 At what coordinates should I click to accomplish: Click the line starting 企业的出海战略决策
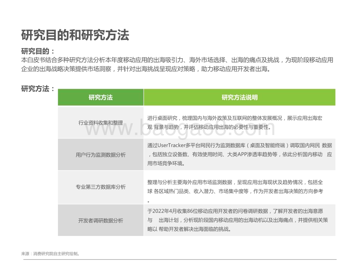146,69
